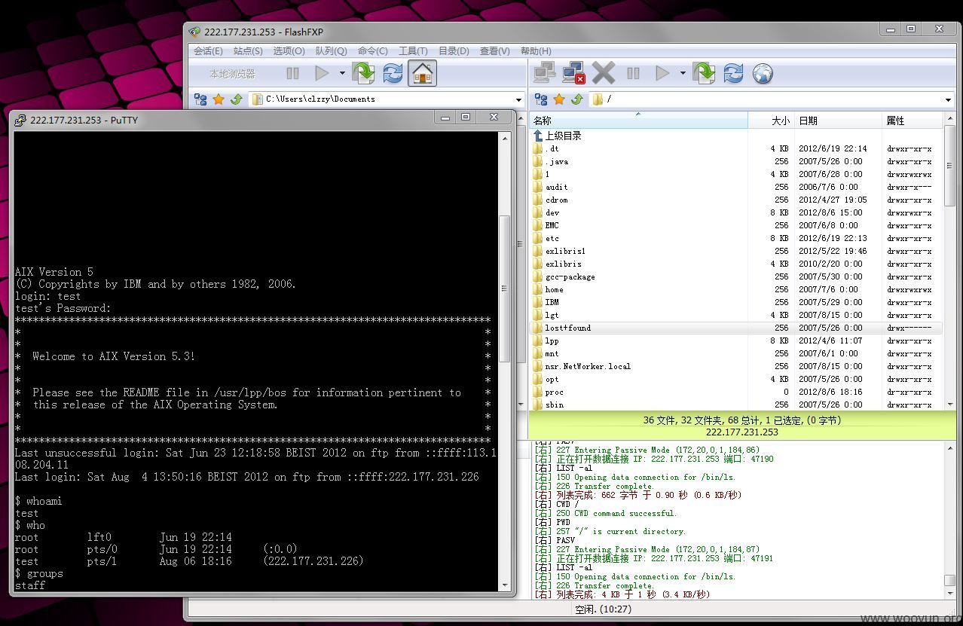This screenshot has height=626, width=963.
Task: Click the gray X abort icon
Action: point(604,73)
